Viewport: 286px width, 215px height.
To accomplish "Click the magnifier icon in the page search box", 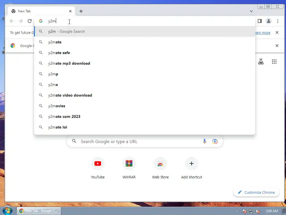I will (x=74, y=141).
